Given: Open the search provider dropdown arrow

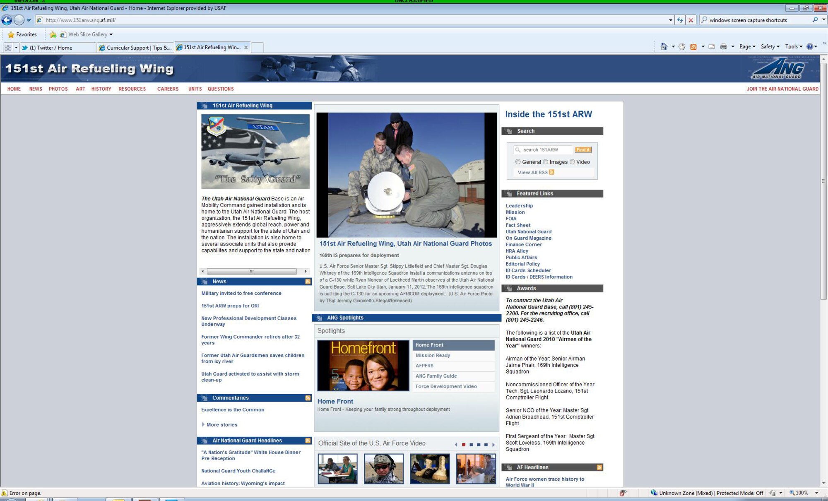Looking at the screenshot, I should (824, 19).
